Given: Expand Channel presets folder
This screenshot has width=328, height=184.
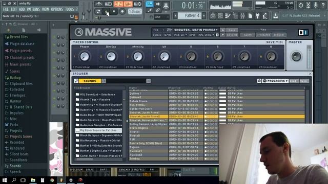Looking at the screenshot, I should click(x=19, y=58).
